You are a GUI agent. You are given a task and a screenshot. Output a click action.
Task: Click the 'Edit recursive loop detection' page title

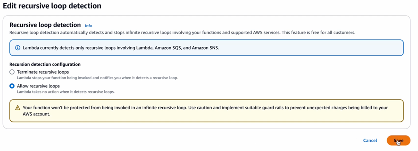(52, 6)
